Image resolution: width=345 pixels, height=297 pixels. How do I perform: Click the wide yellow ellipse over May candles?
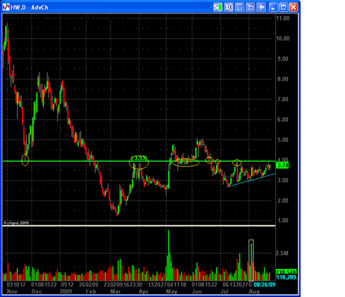click(x=185, y=162)
